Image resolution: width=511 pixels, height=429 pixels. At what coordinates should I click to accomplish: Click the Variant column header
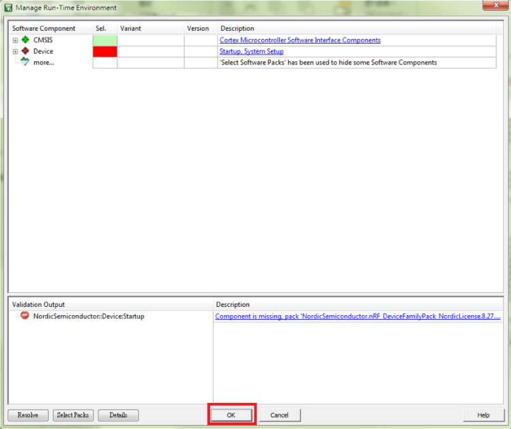(151, 29)
